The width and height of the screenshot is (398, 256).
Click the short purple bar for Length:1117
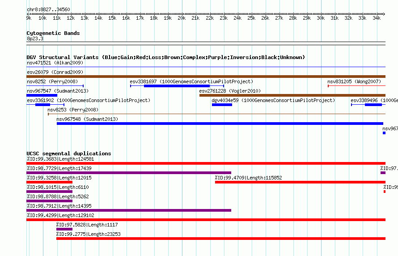[64, 229]
